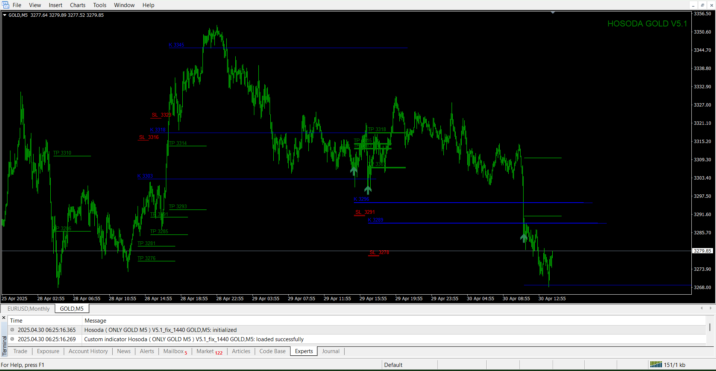Image resolution: width=716 pixels, height=371 pixels.
Task: Open the Account History tab
Action: coord(88,351)
